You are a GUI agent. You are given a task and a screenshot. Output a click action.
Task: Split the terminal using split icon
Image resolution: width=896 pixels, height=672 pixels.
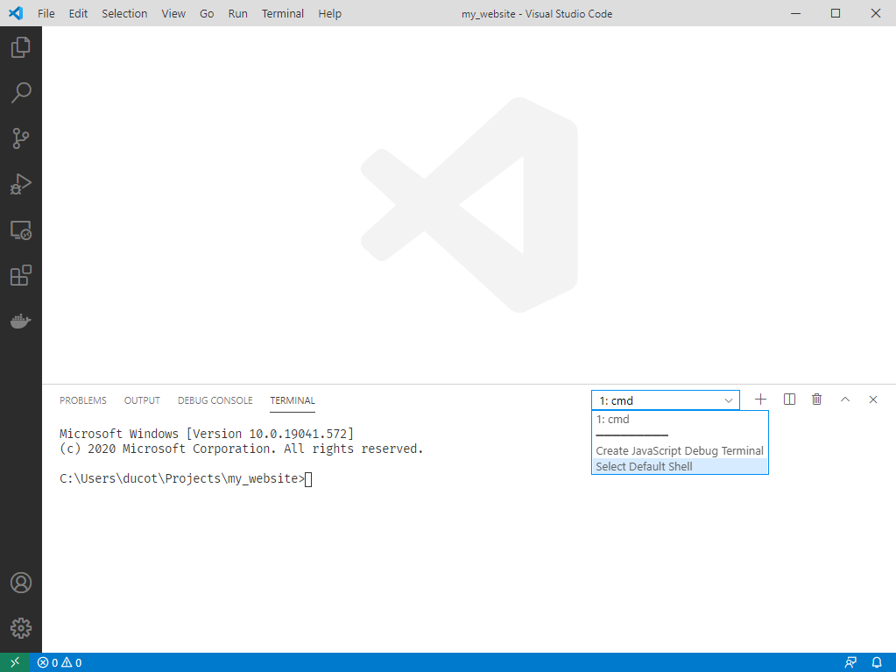coord(788,399)
